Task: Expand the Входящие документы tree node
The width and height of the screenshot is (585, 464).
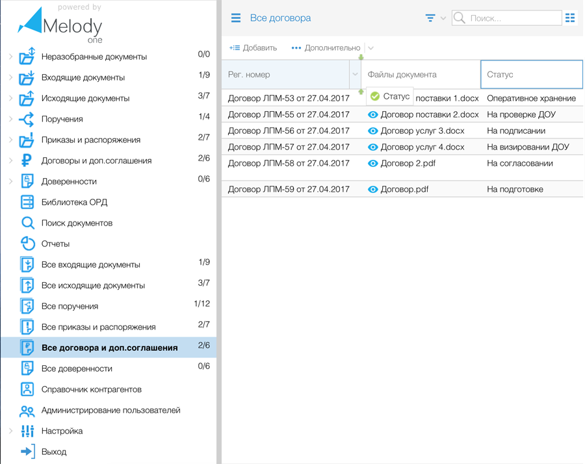Action: pyautogui.click(x=10, y=77)
